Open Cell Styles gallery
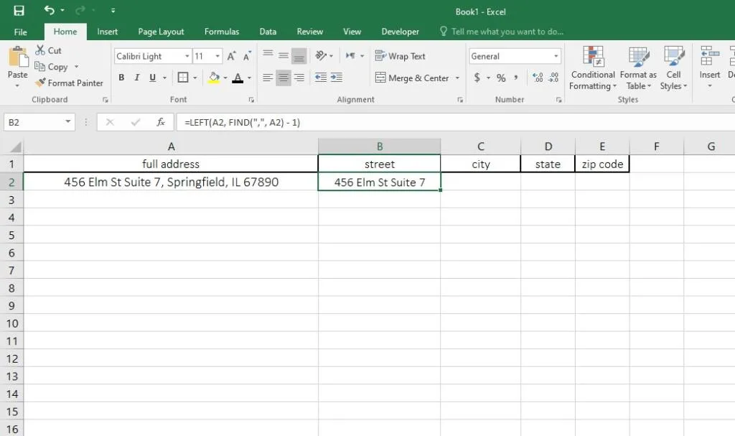 (x=673, y=68)
